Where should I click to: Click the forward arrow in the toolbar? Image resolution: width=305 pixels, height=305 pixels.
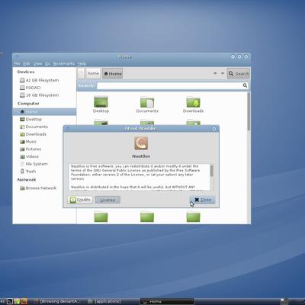223,73
